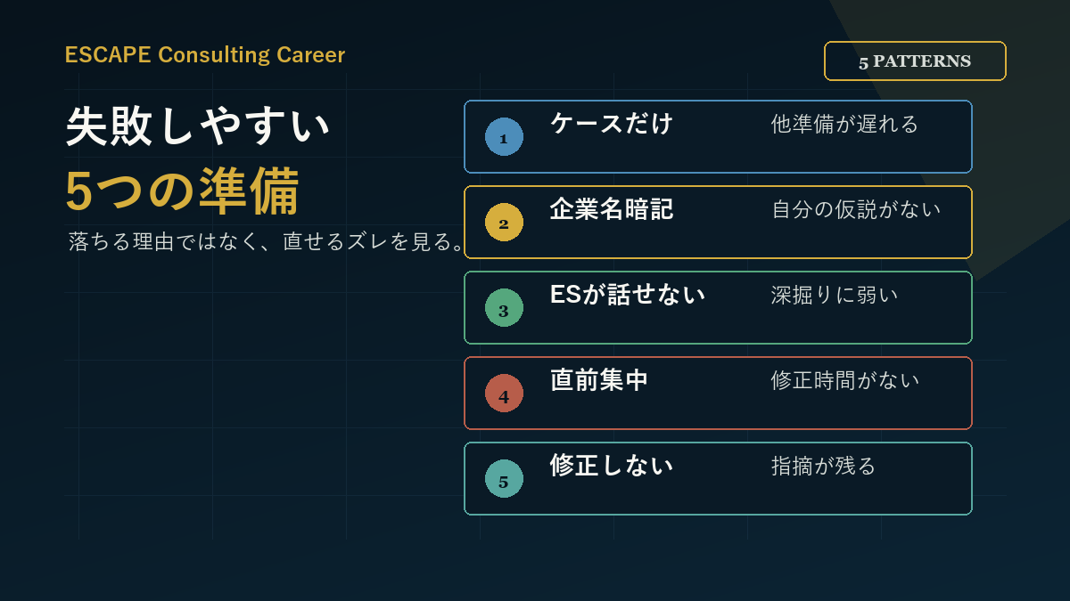Select the 5 PATTERNS badge
1070x601 pixels.
pyautogui.click(x=915, y=61)
